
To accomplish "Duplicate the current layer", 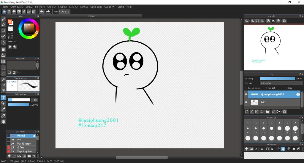I will click(x=273, y=112).
